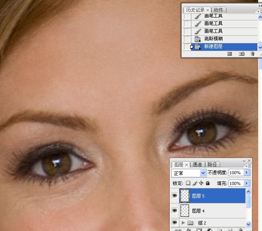Select the 高斯模糊 history state
The width and height of the screenshot is (262, 231).
point(224,39)
